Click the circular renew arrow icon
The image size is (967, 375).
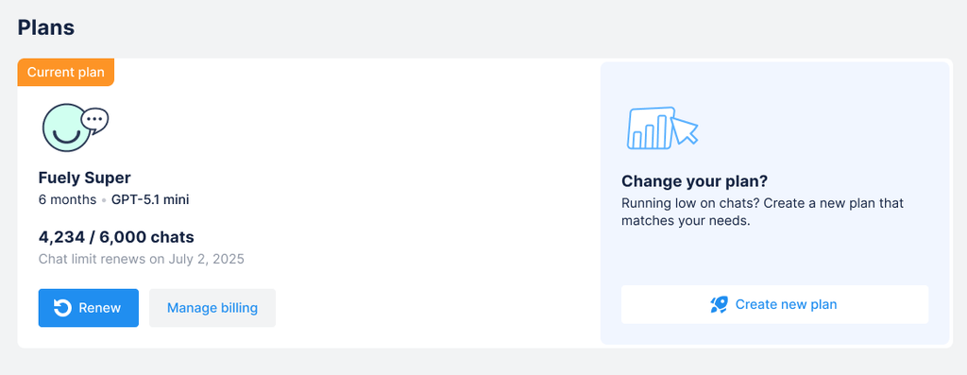(x=62, y=308)
